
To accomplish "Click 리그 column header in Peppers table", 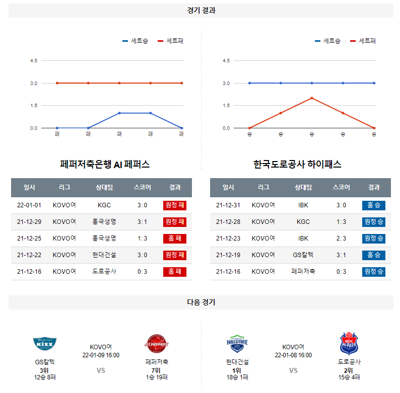I will [64, 187].
